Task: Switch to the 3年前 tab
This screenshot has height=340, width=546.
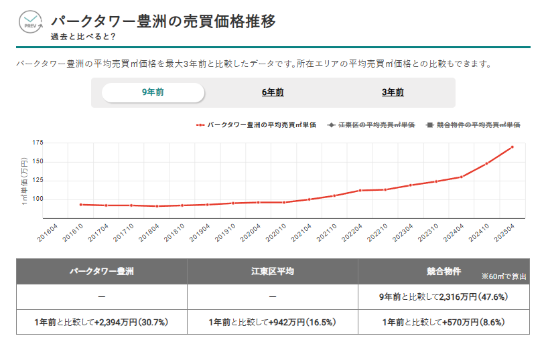Action: tap(393, 92)
